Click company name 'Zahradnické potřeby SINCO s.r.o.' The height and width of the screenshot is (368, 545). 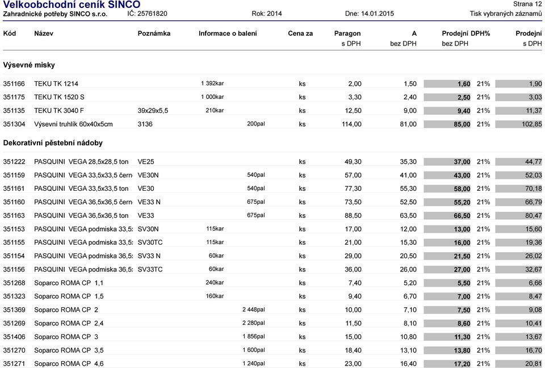click(x=55, y=14)
